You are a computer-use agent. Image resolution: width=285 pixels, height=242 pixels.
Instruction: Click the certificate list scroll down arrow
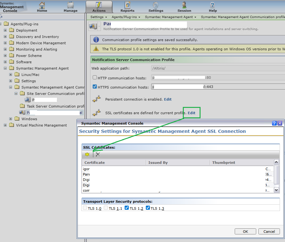(276, 190)
